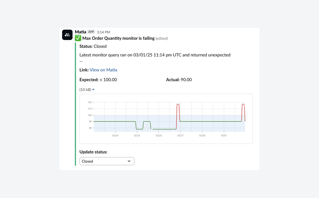Image resolution: width=319 pixels, height=198 pixels.
Task: Click the Matia app avatar icon
Action: tap(67, 35)
